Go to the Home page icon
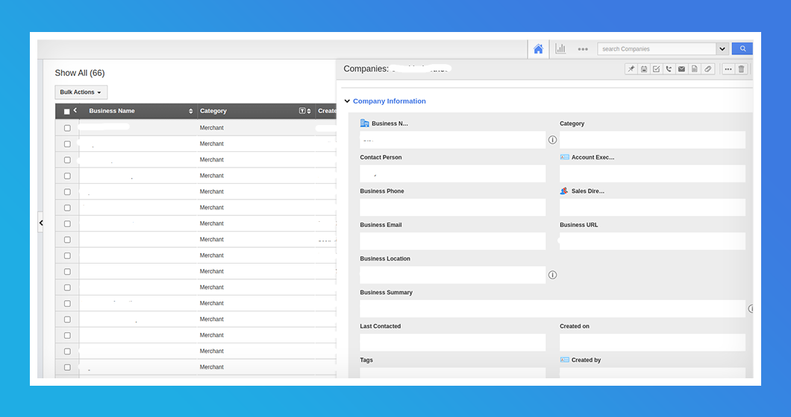This screenshot has width=791, height=417. pos(538,49)
